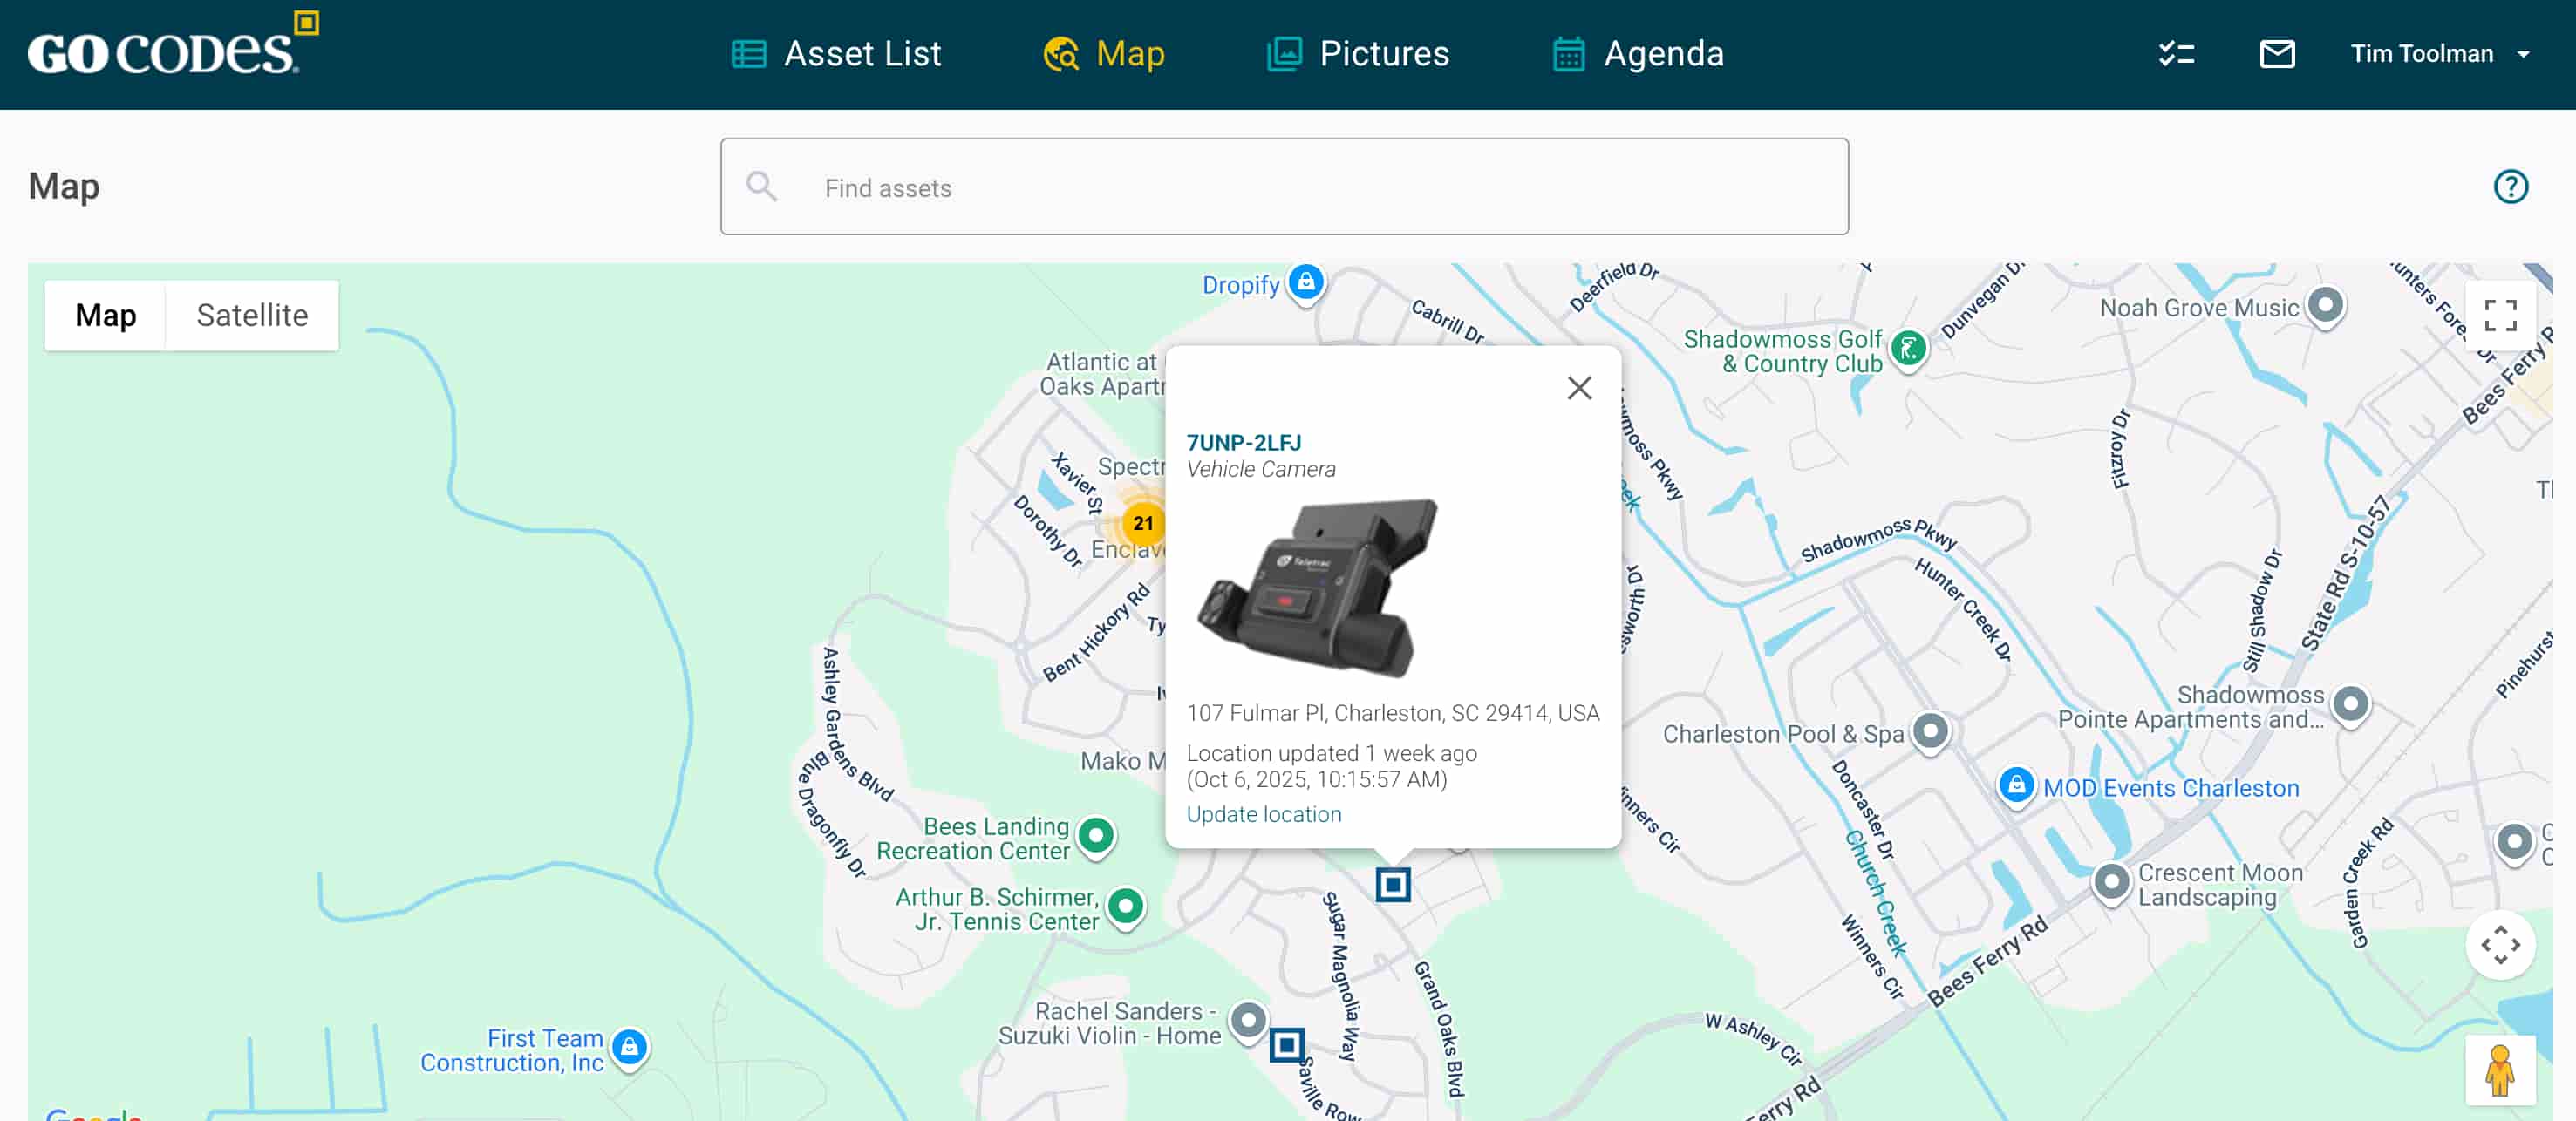This screenshot has width=2576, height=1121.
Task: Select the Map magnifier icon in navigation
Action: [x=1061, y=53]
